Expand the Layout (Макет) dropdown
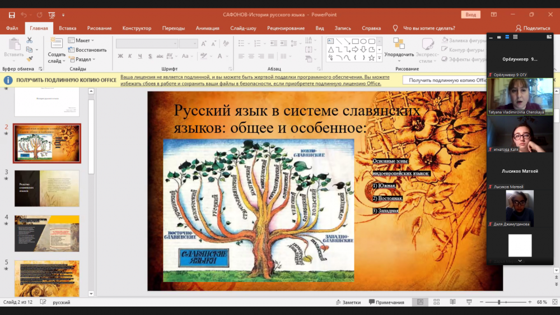The image size is (560, 315). coord(81,40)
